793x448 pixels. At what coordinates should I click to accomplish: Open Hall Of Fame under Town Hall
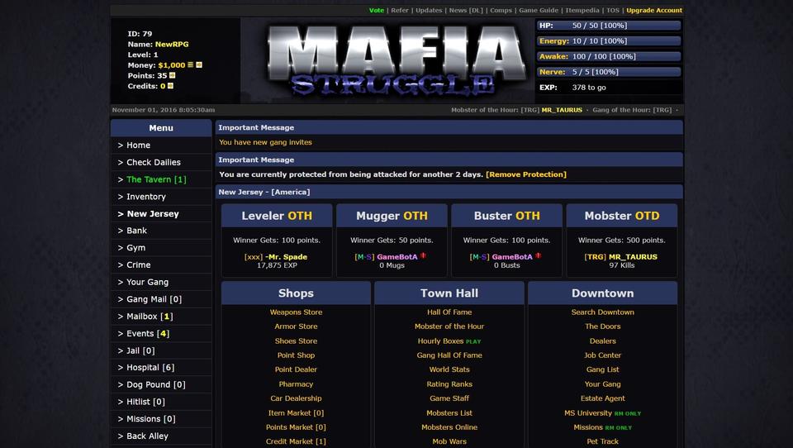(449, 312)
